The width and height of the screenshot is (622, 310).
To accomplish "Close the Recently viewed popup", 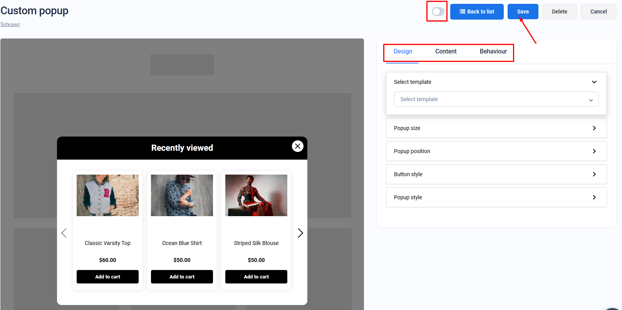I will tap(298, 146).
